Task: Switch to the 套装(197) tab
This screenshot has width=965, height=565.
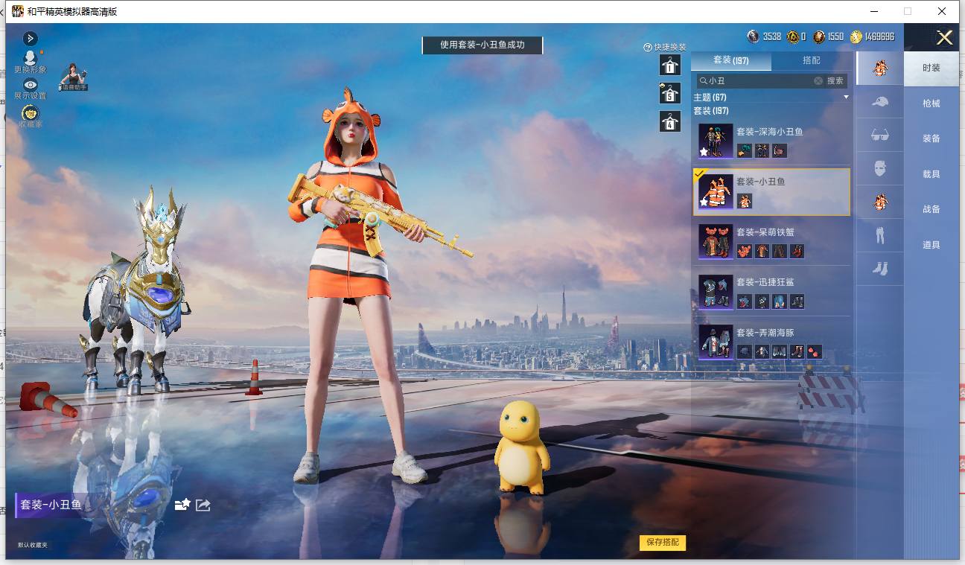Action: (730, 60)
